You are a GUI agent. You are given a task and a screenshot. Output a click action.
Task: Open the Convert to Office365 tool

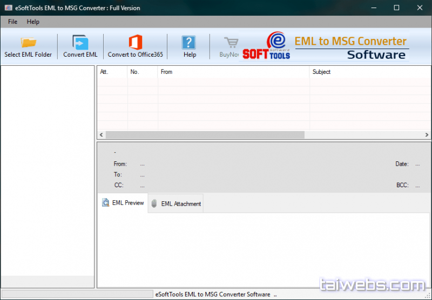[x=135, y=43]
